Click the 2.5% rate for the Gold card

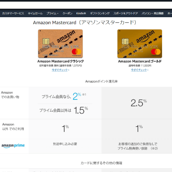point(139,103)
